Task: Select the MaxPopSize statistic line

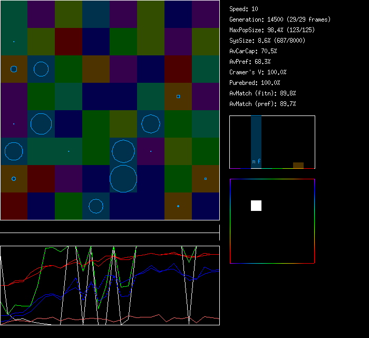Action: point(267,30)
